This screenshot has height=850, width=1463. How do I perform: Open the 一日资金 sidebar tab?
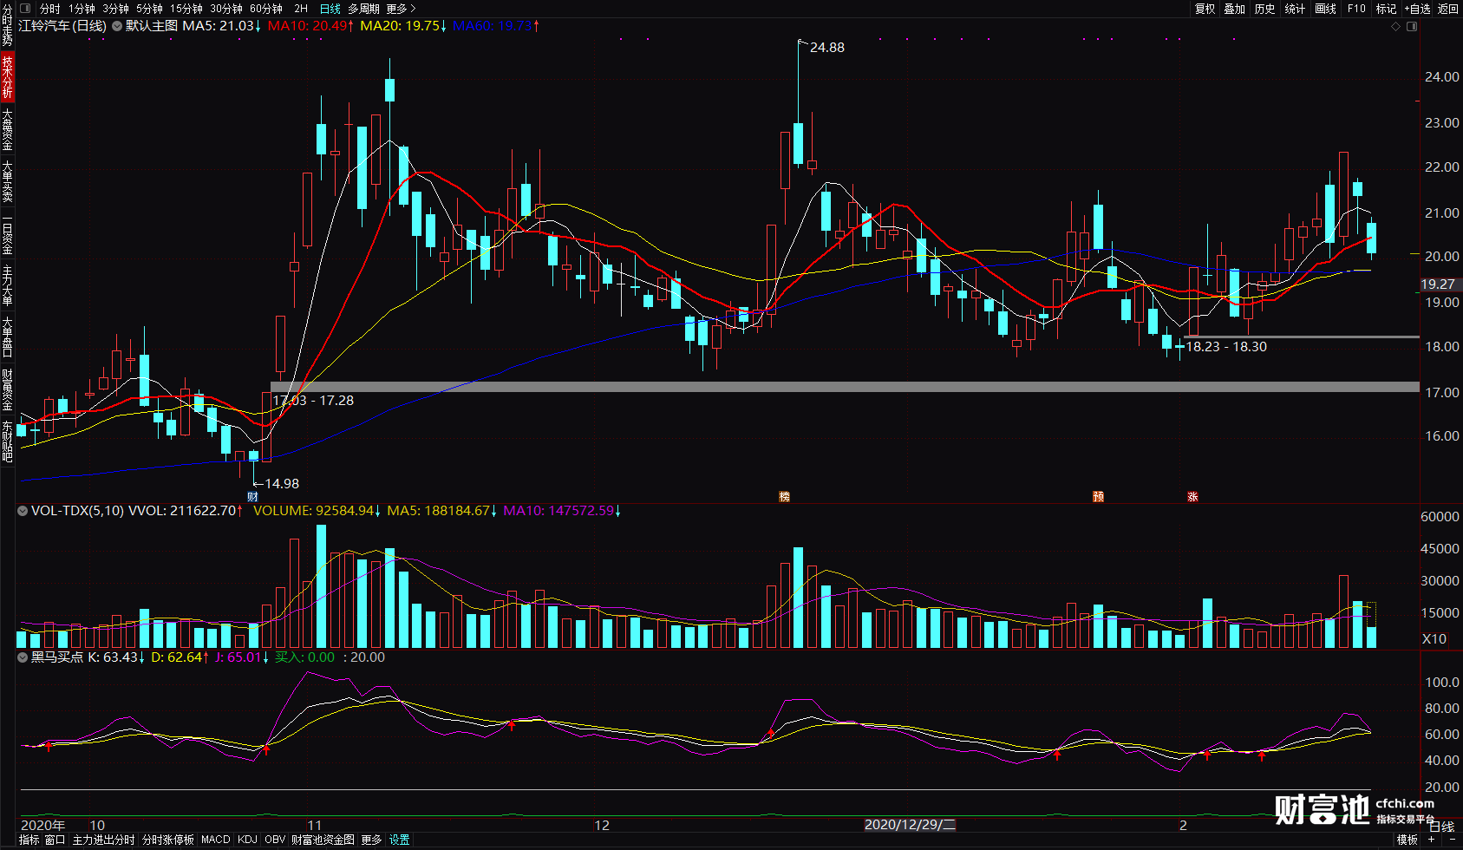coord(7,234)
